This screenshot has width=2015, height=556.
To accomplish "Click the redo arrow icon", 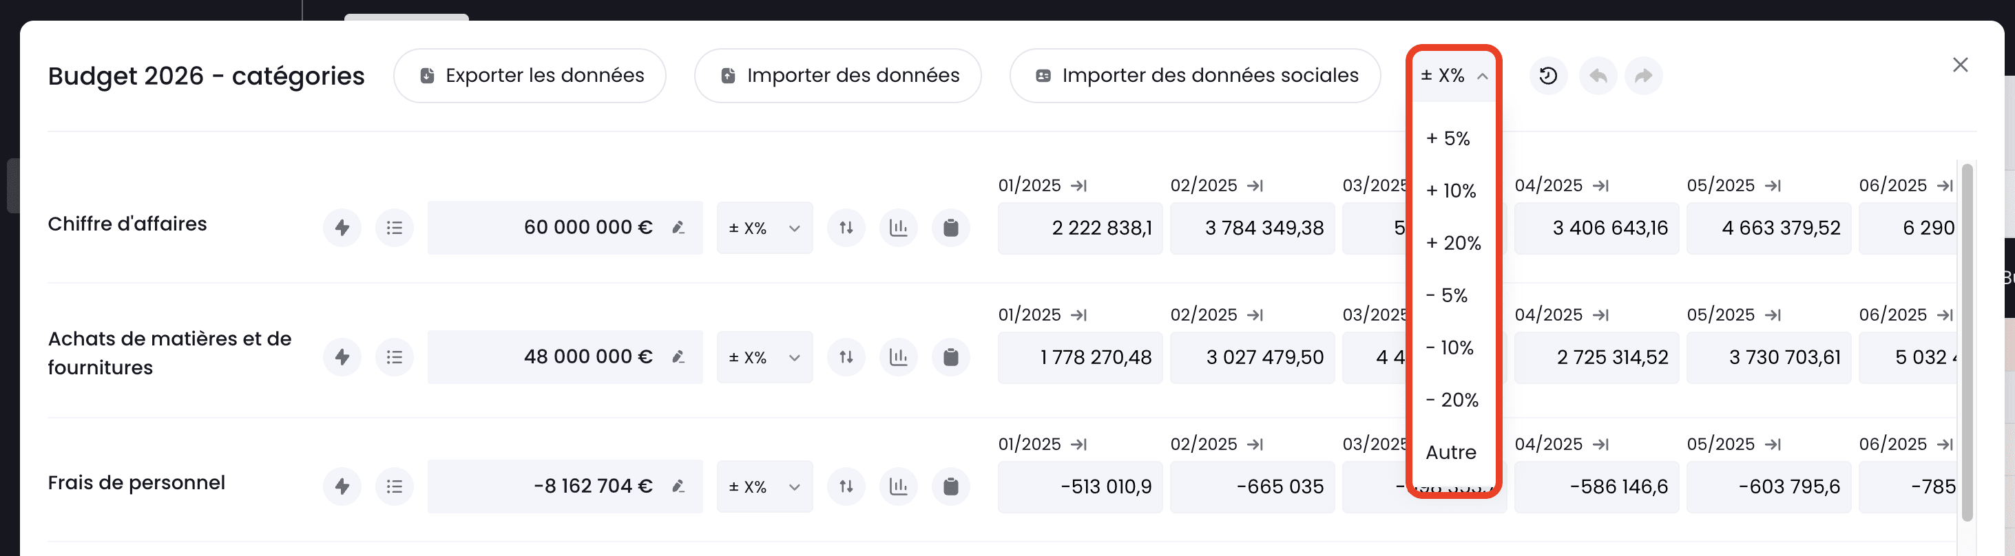I will pyautogui.click(x=1643, y=76).
